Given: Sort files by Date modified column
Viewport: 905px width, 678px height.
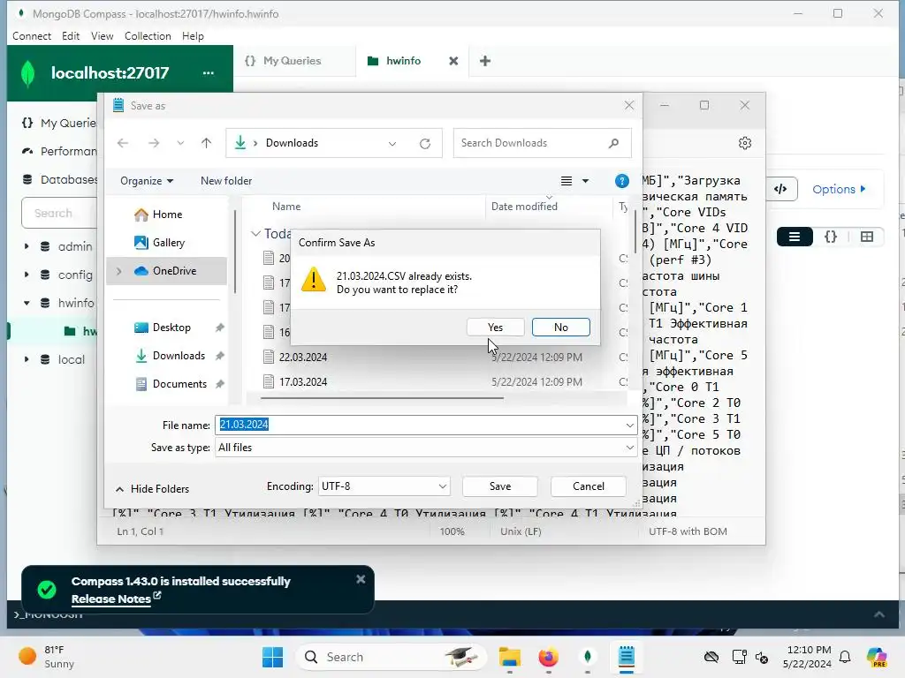Looking at the screenshot, I should 524,207.
